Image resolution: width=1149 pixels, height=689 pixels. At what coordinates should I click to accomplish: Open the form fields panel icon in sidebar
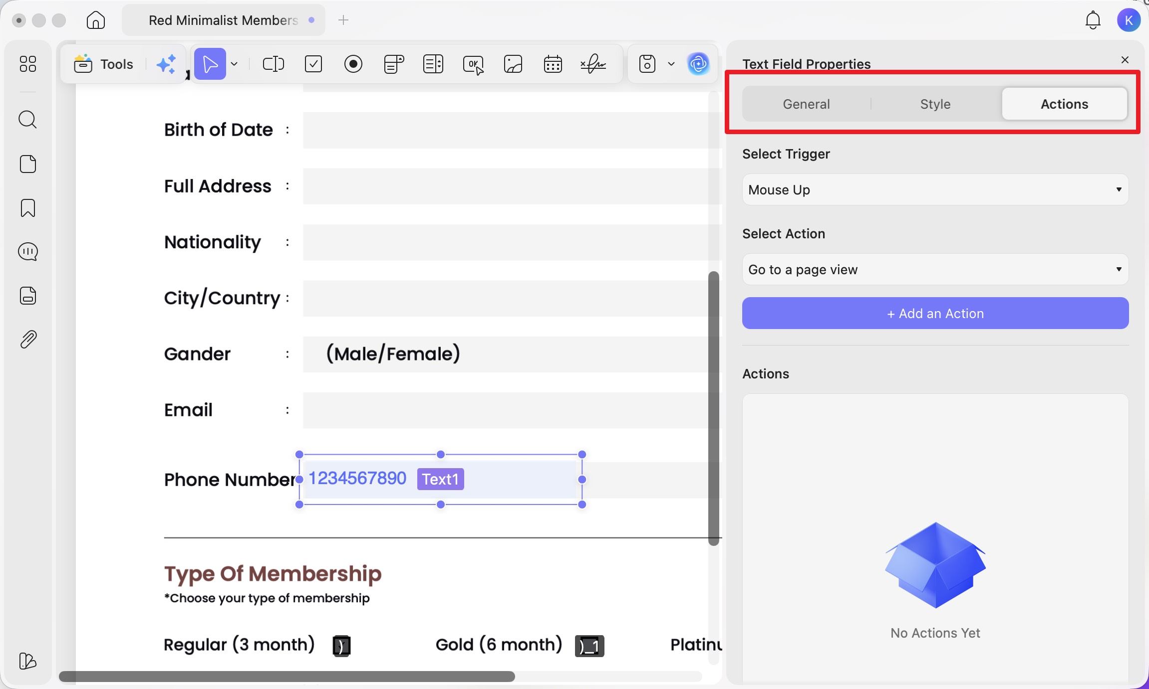coord(28,296)
